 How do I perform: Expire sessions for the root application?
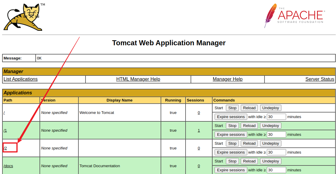231,117
